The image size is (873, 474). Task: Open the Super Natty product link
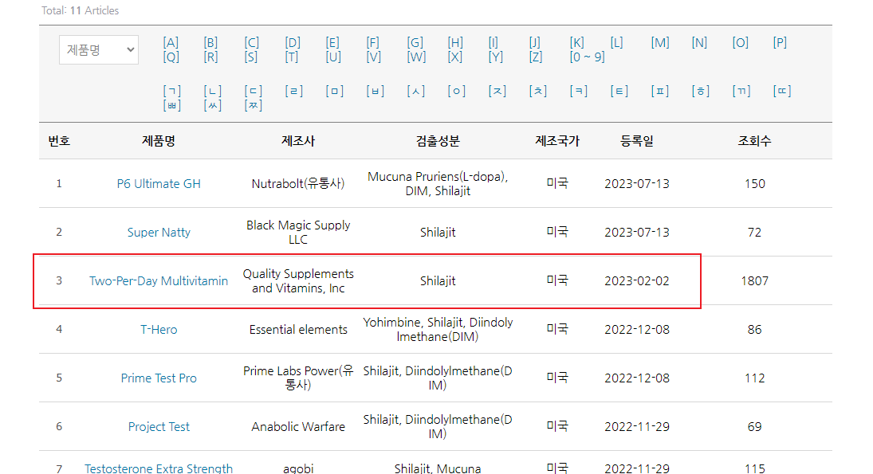pyautogui.click(x=159, y=232)
